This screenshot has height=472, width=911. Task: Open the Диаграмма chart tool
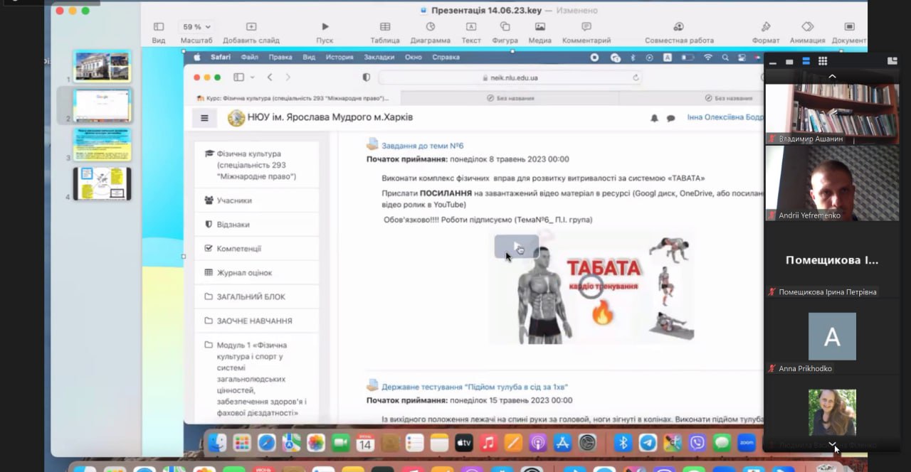click(x=430, y=27)
